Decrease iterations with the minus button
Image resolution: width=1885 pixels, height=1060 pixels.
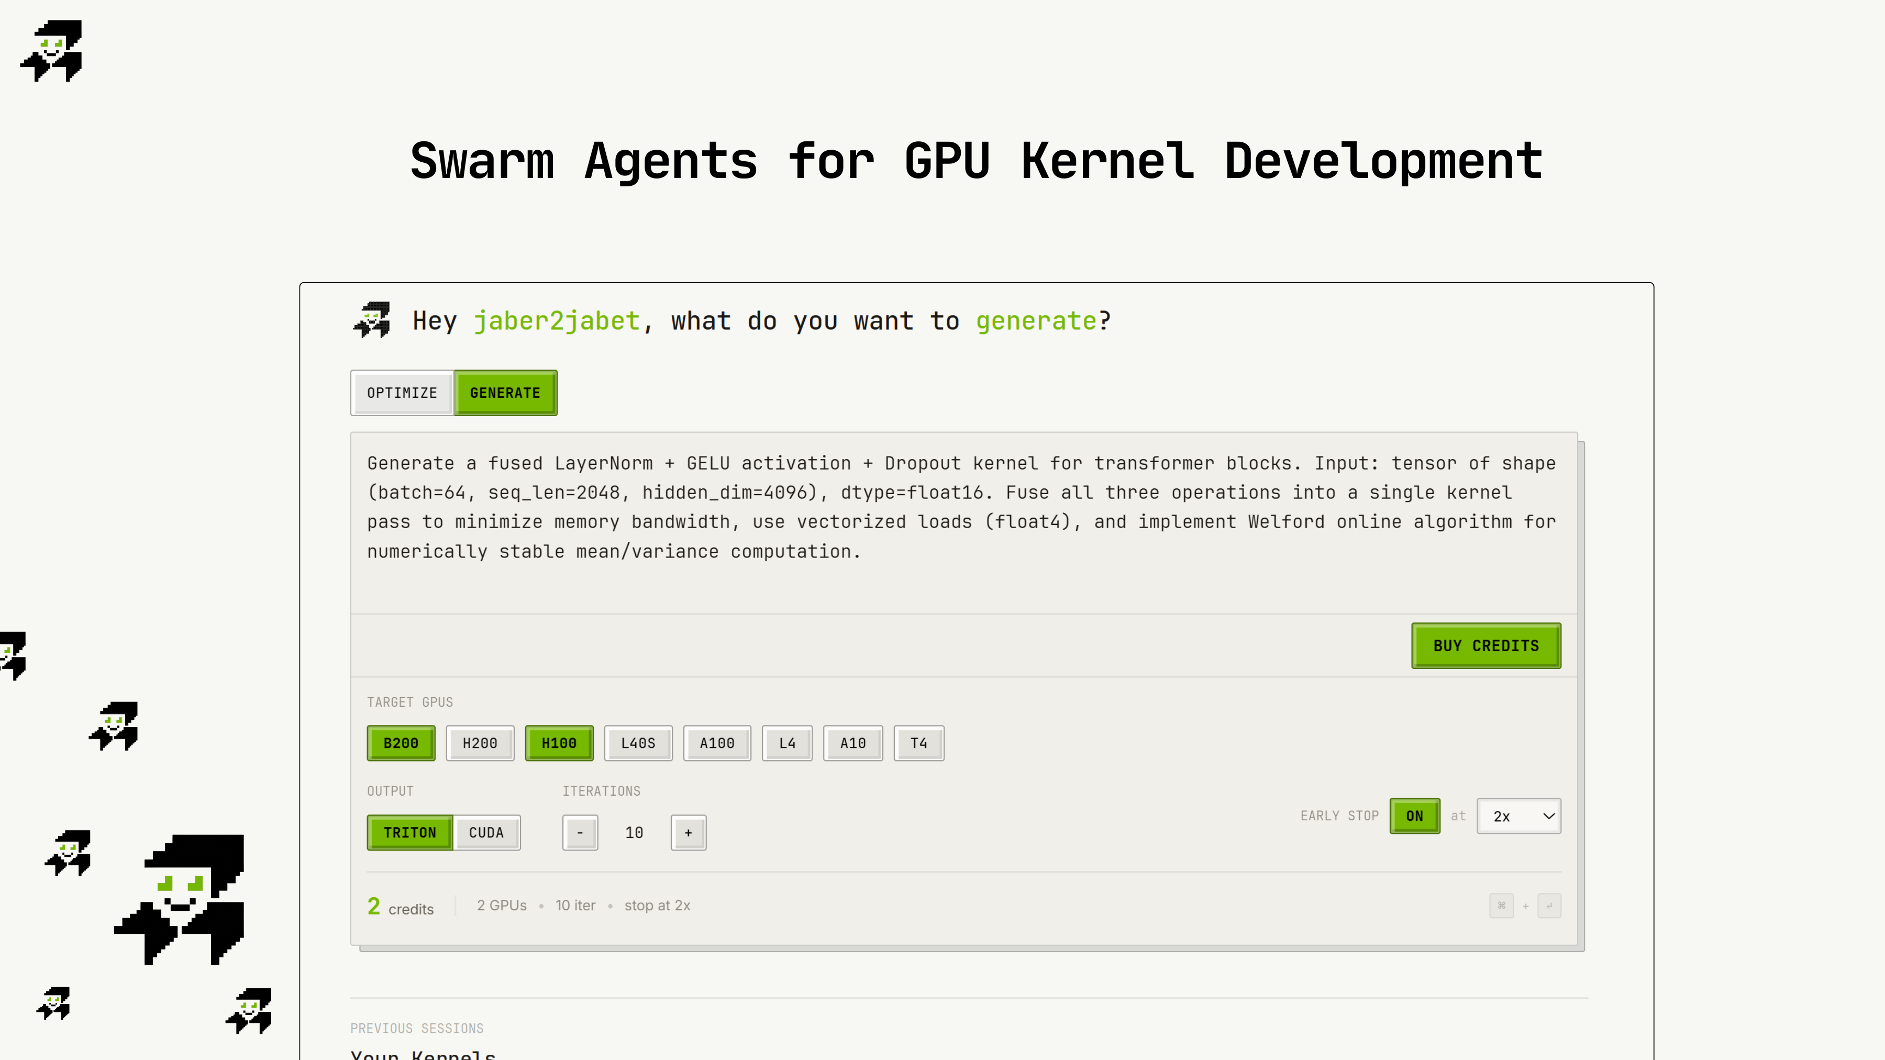coord(580,832)
